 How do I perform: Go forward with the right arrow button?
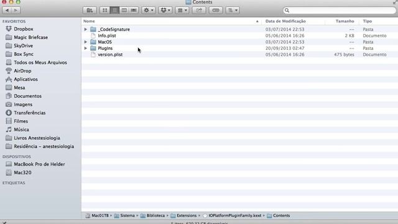click(16, 11)
